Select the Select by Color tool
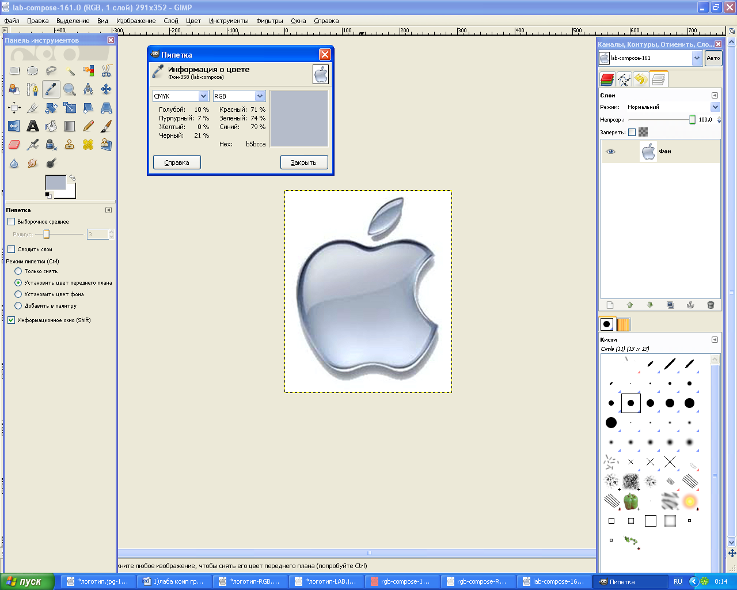Screen dimensions: 737x590 click(x=88, y=71)
